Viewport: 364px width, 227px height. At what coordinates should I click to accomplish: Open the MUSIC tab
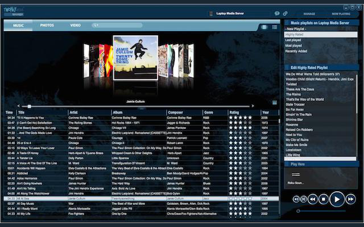pos(18,25)
